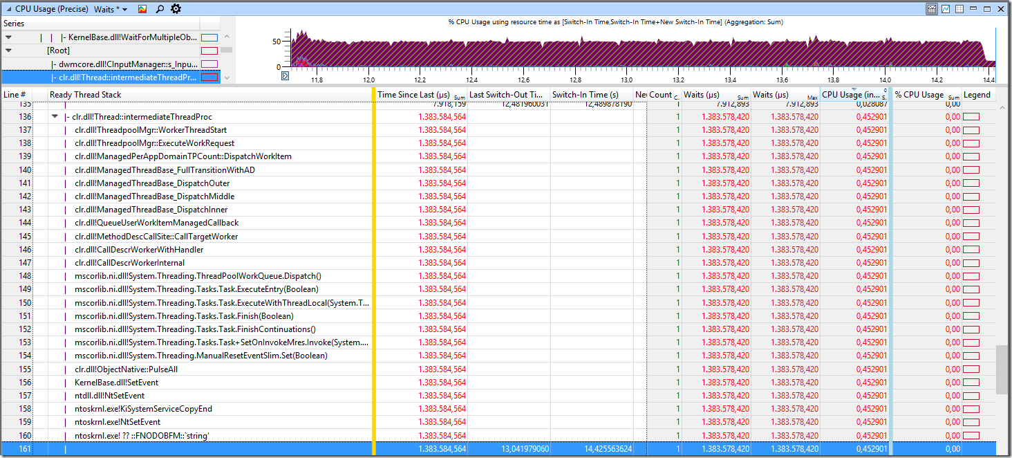Sort by Line # column header
Screen dimensions: 1012x458
coord(17,95)
